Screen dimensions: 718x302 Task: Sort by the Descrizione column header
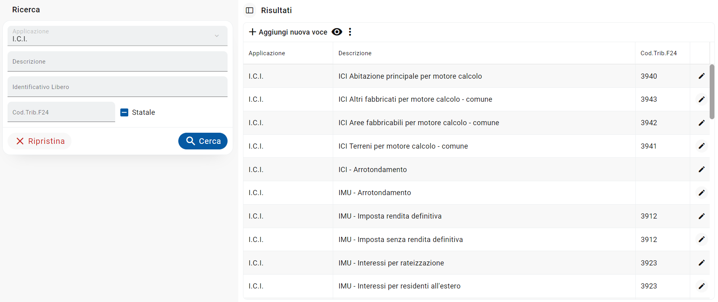355,53
